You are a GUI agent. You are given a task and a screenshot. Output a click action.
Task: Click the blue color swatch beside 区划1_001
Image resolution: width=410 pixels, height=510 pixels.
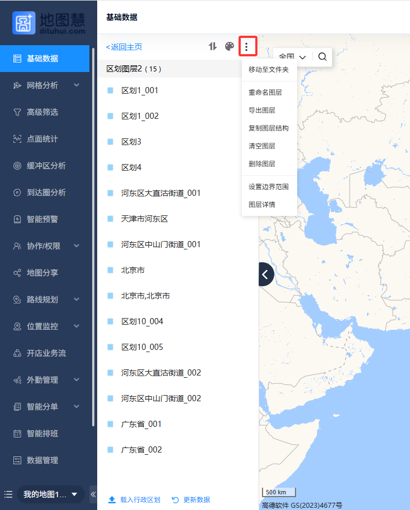111,90
